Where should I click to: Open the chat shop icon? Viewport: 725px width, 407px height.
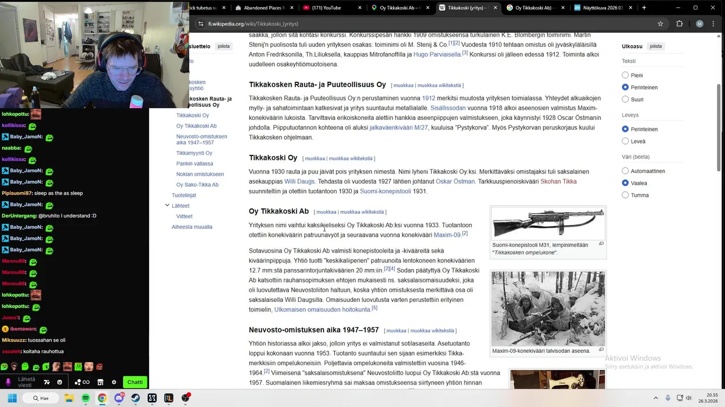[100, 382]
